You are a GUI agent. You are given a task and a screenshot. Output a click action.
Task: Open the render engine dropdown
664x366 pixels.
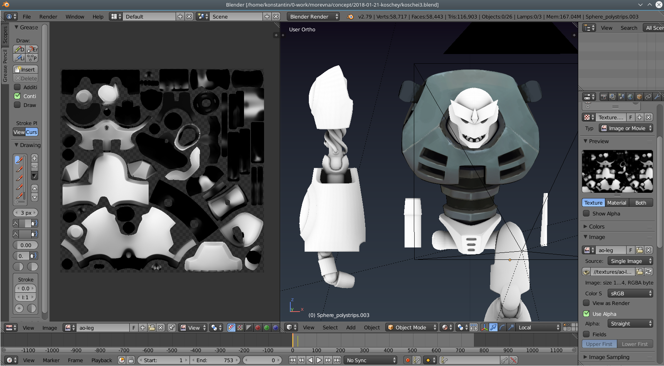[x=313, y=17]
